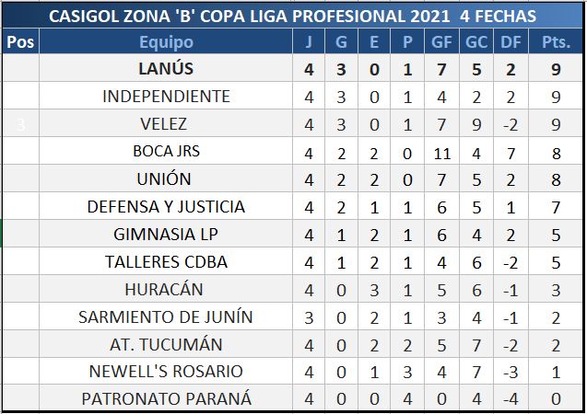Click the VELEZ team name
The height and width of the screenshot is (414, 587).
[167, 124]
